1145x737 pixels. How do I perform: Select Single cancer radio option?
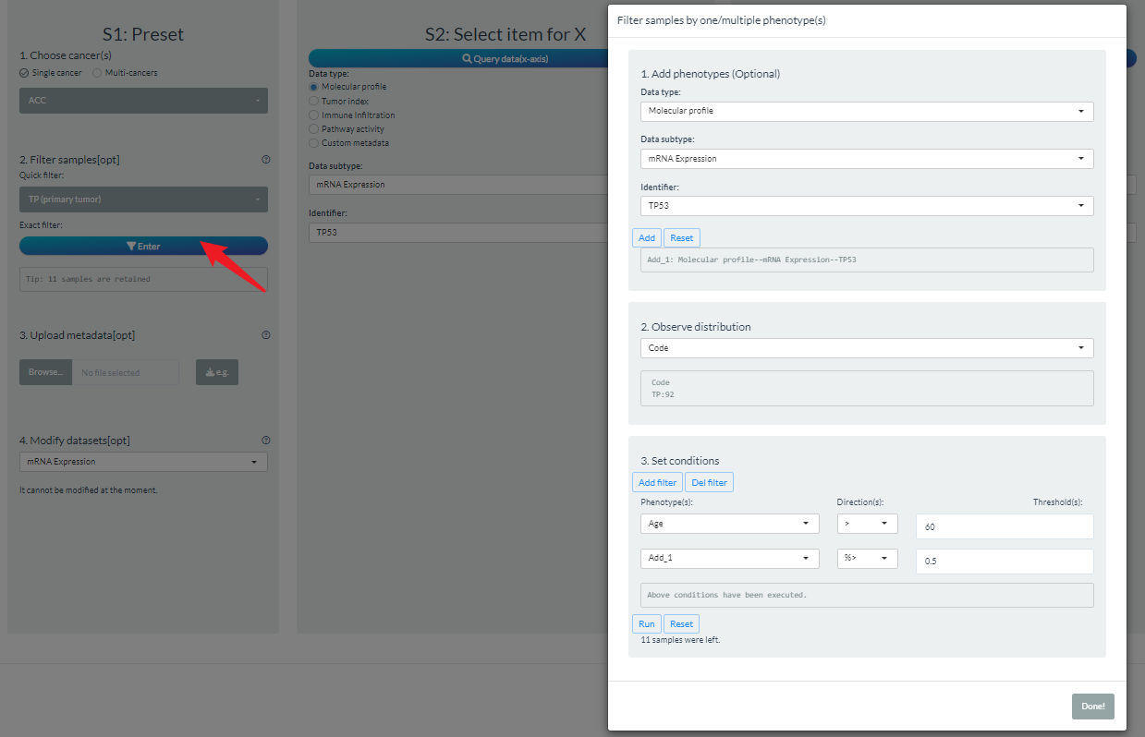tap(51, 73)
